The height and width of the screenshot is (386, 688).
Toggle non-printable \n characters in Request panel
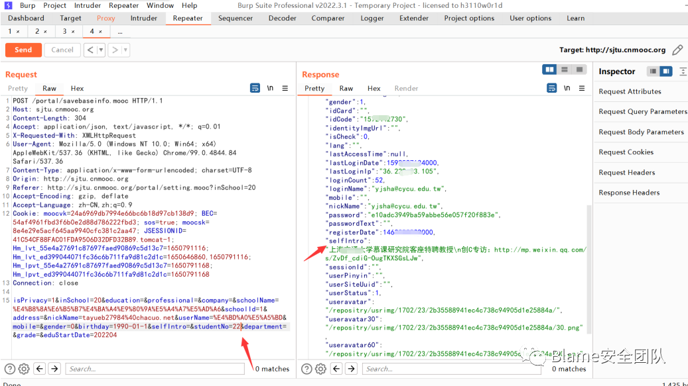click(x=270, y=88)
